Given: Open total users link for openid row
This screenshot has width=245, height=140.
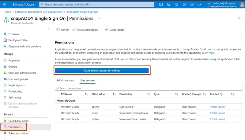Looking at the screenshot, I should point(217,107).
